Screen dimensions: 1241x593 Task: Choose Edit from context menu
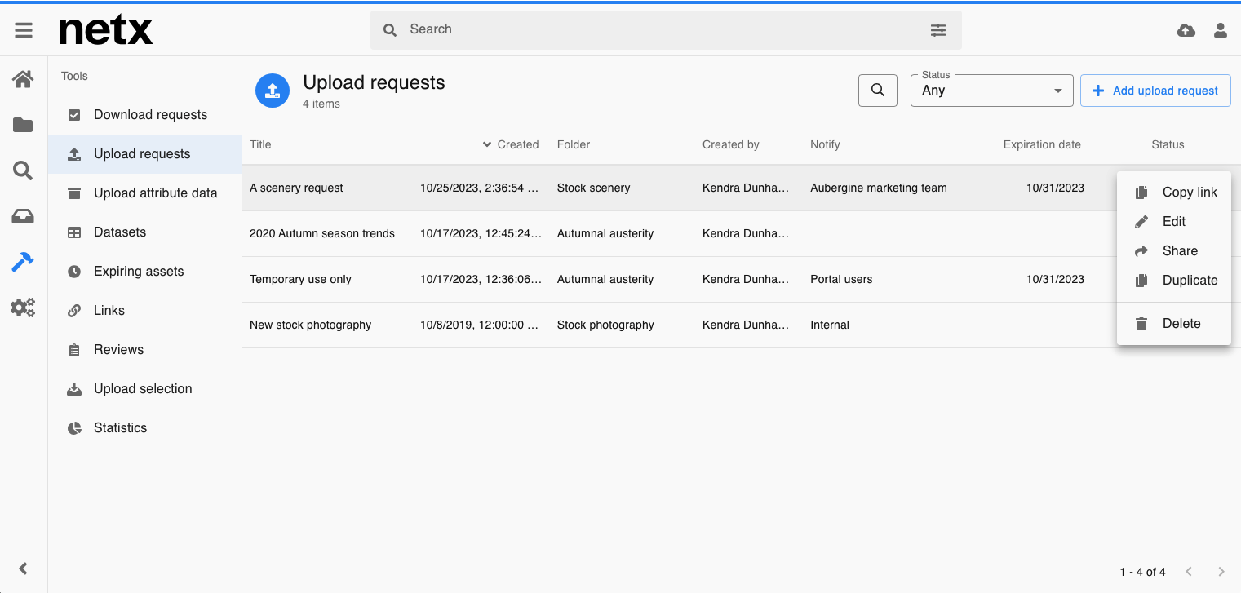coord(1173,222)
